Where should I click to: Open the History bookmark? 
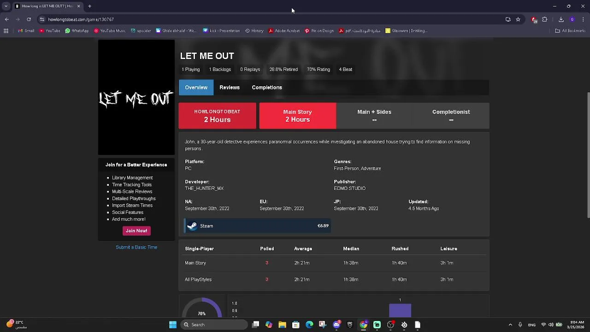point(254,31)
